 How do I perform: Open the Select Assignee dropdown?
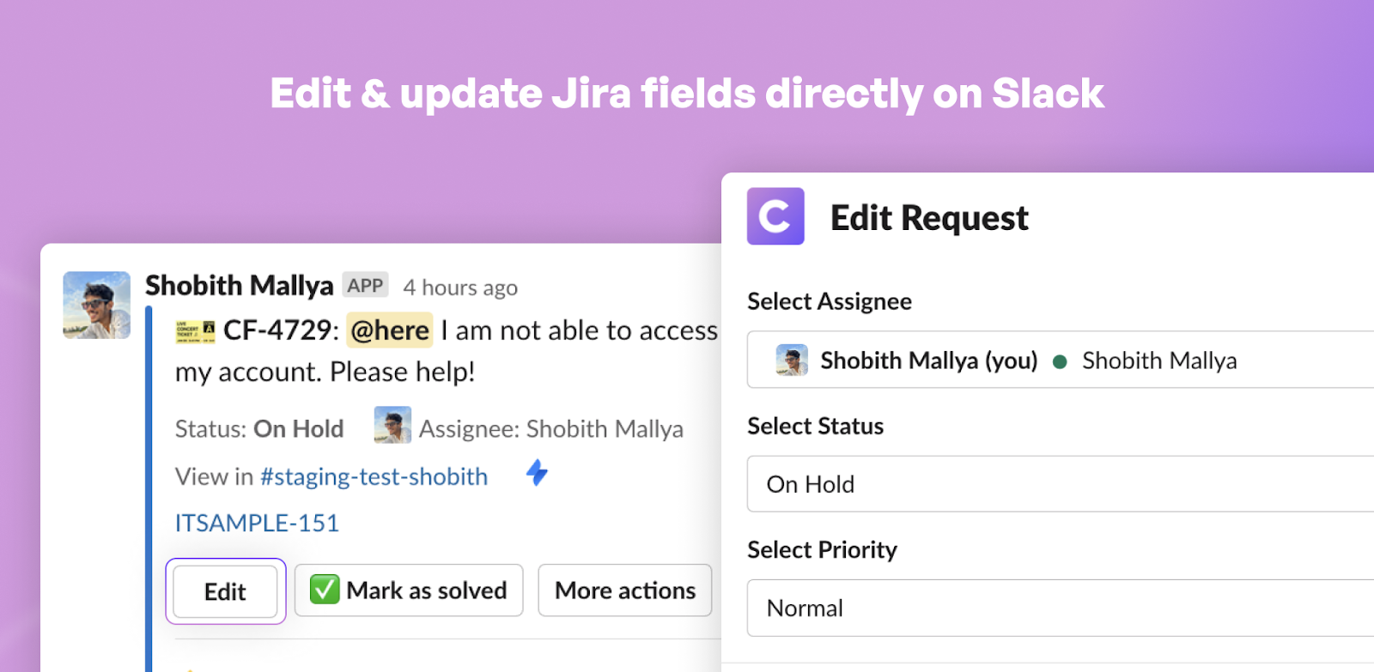(1061, 360)
